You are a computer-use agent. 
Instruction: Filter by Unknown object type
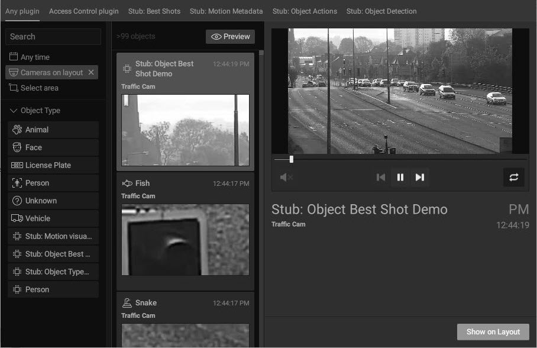click(40, 200)
